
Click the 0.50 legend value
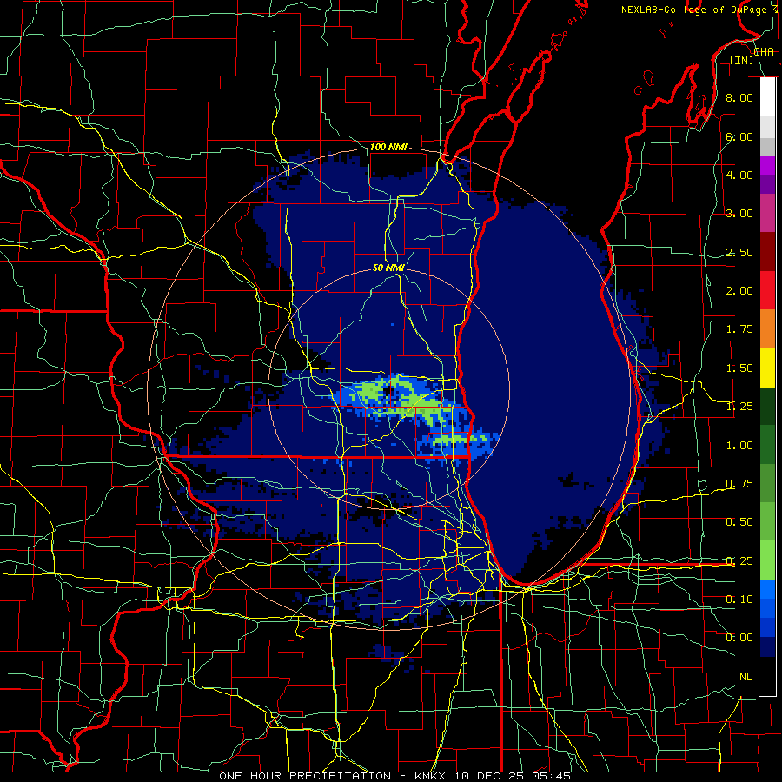click(739, 522)
